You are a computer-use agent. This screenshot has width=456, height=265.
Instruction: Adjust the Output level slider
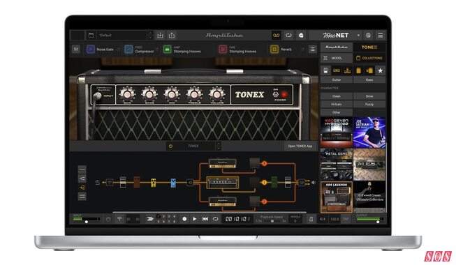point(378,222)
